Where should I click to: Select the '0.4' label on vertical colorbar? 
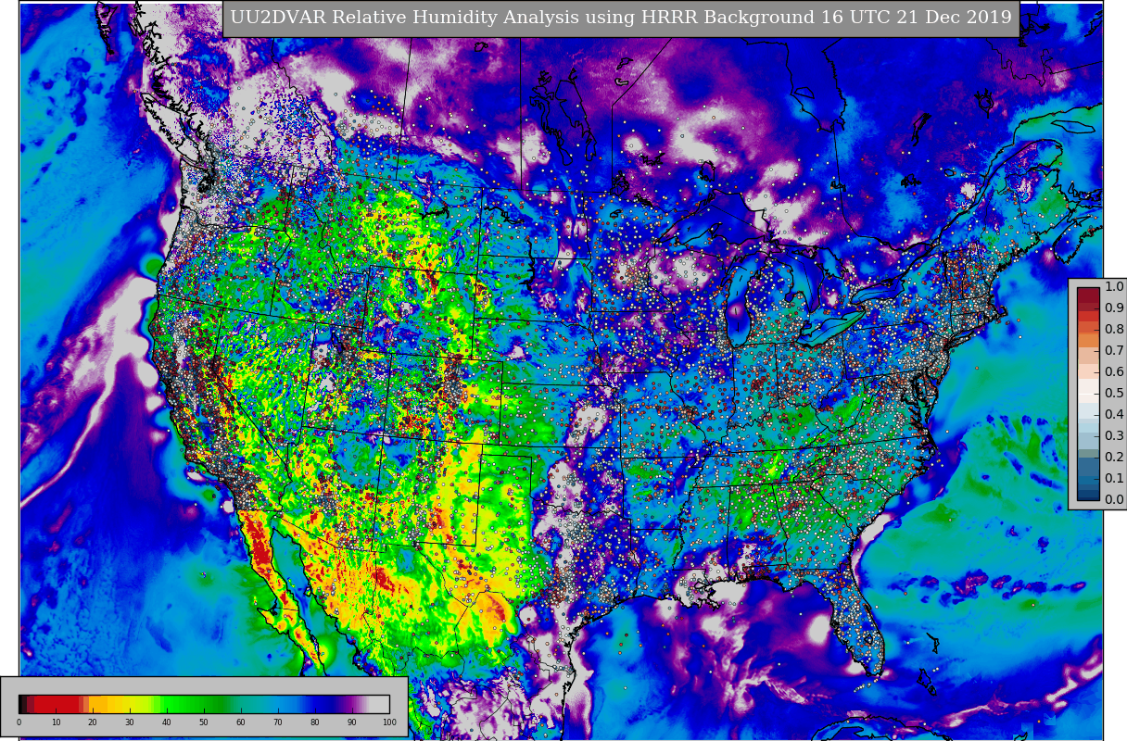click(1114, 414)
